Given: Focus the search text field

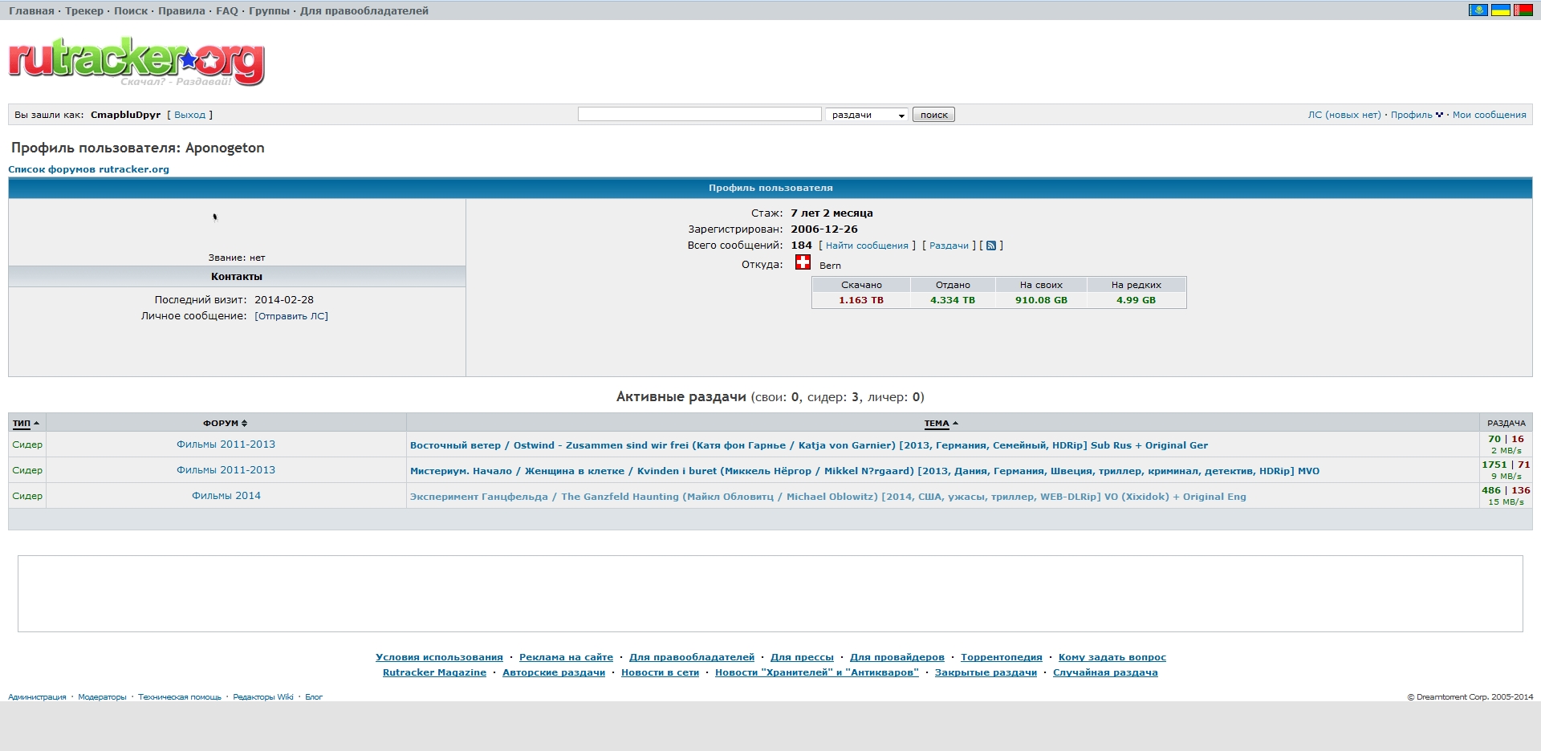Looking at the screenshot, I should [x=699, y=115].
